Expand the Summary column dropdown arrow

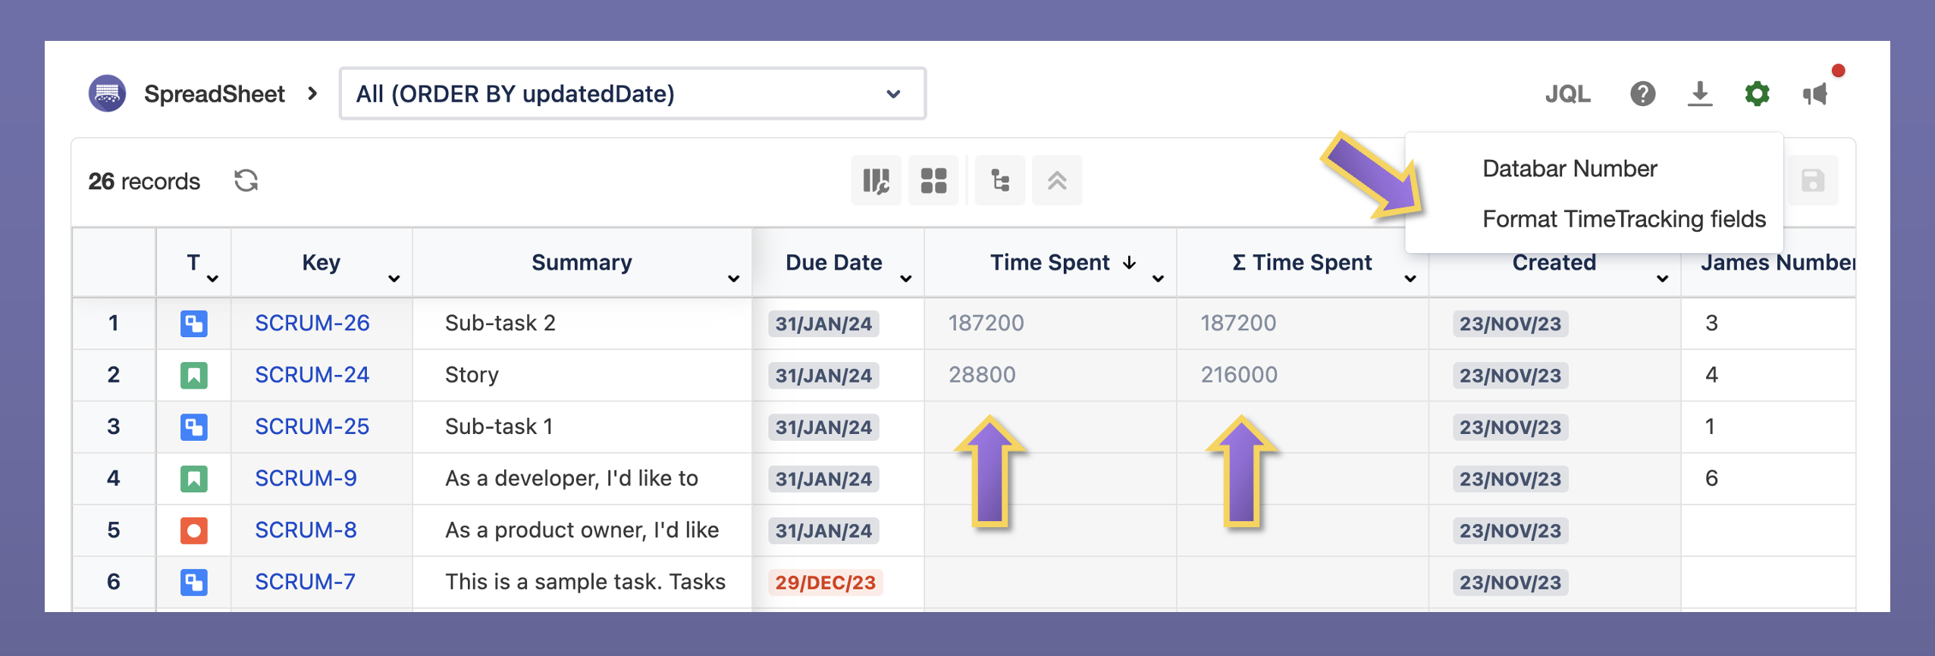733,279
